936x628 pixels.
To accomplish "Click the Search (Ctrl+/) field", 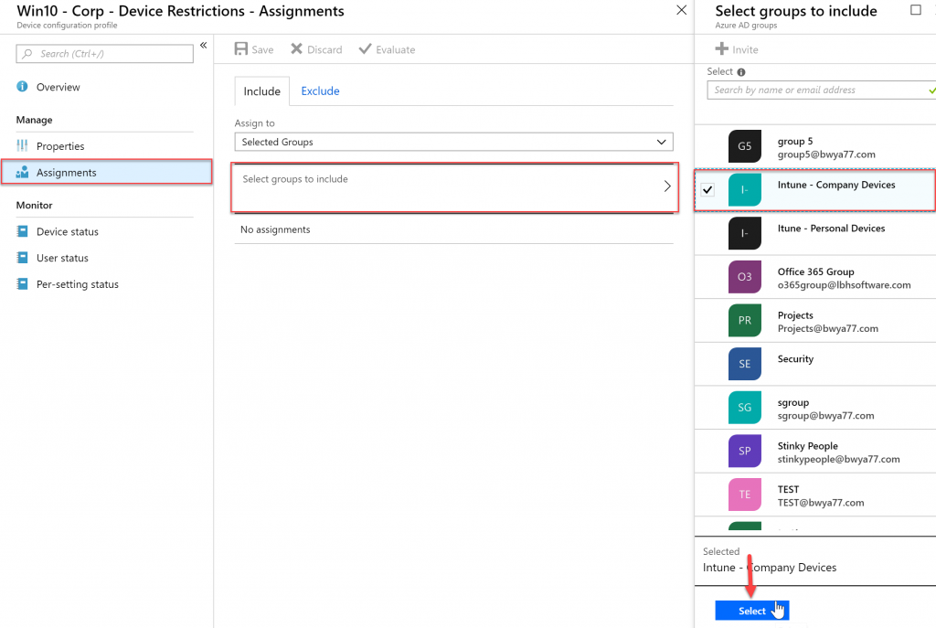I will (x=104, y=54).
